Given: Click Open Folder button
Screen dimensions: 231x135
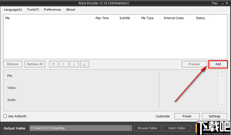Looking at the screenshot, I should coord(177,128).
